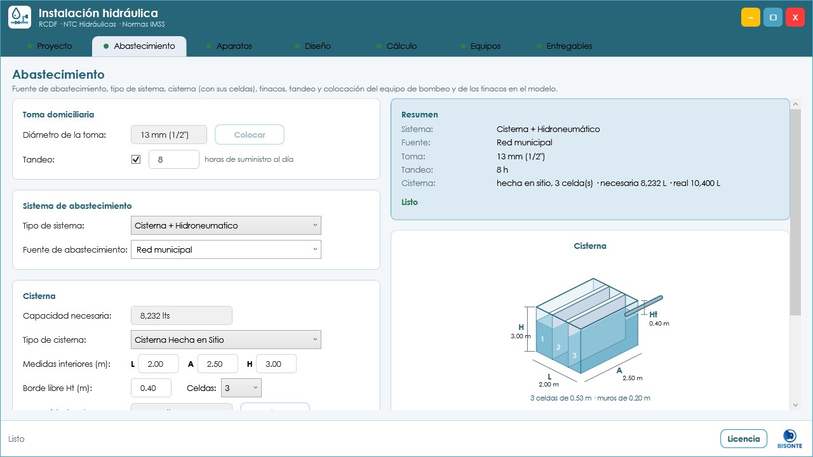Click the 'Listo' status bar text
This screenshot has height=457, width=813.
tap(17, 439)
